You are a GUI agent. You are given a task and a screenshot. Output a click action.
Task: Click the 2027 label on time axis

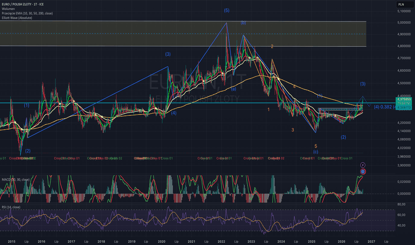pyautogui.click(x=371, y=241)
